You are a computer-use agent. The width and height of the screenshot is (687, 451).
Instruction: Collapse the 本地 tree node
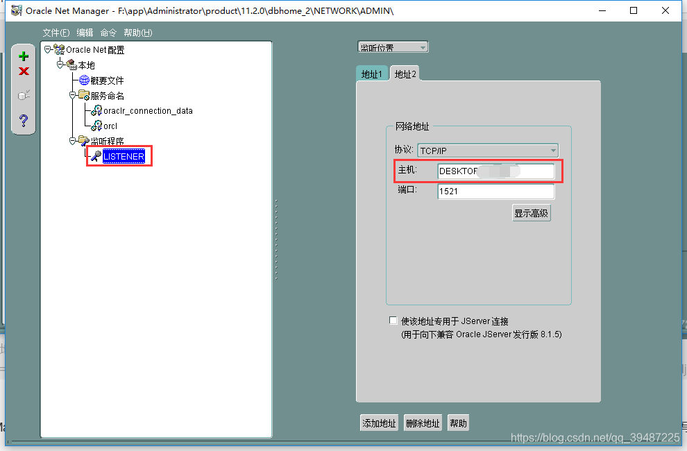[x=60, y=65]
